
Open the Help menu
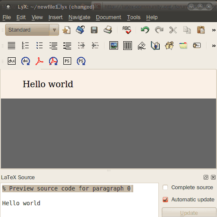152,17
